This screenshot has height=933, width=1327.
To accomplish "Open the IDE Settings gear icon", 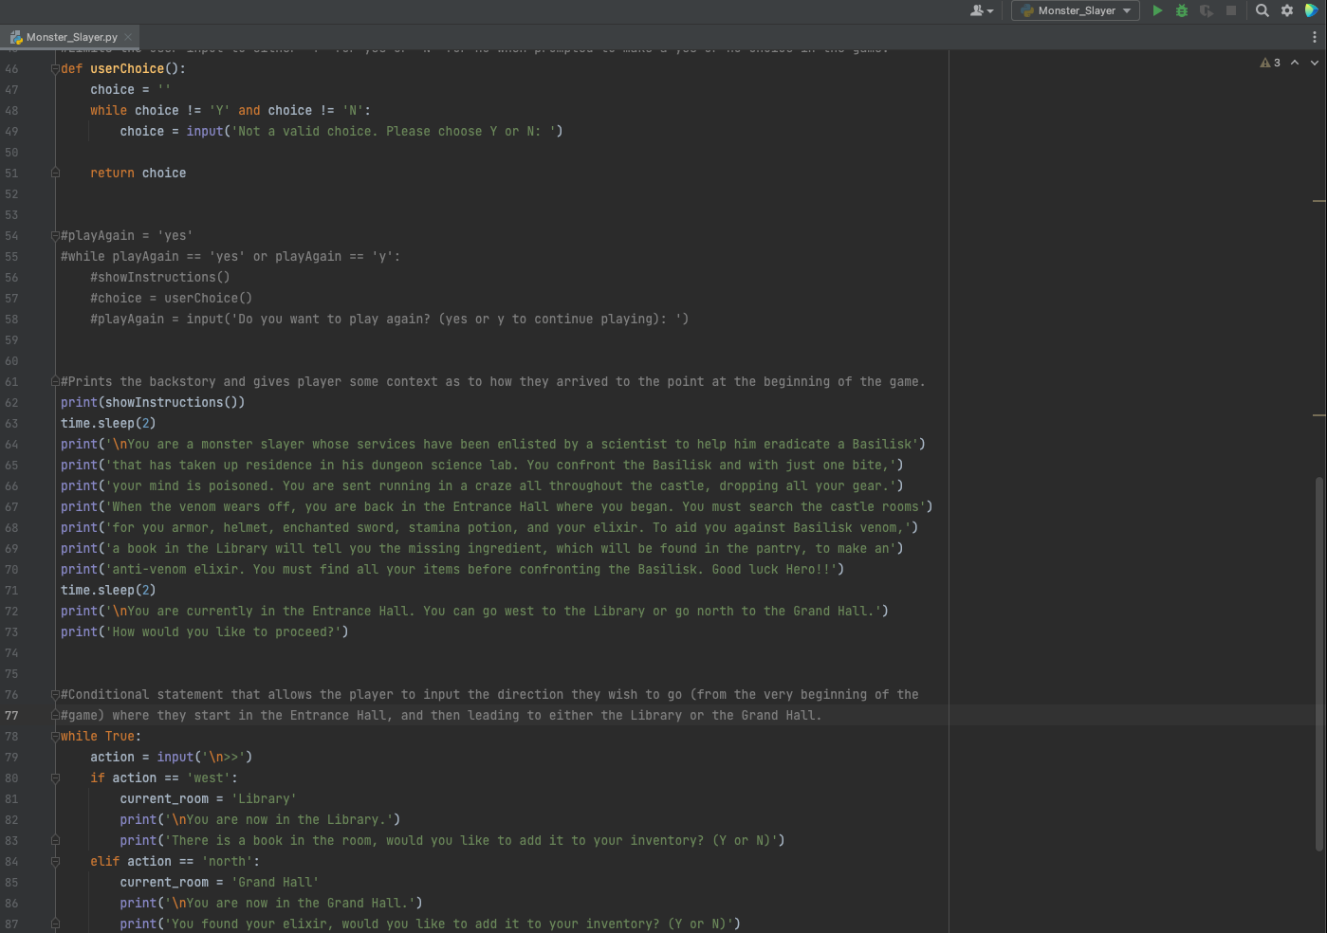I will click(1286, 10).
